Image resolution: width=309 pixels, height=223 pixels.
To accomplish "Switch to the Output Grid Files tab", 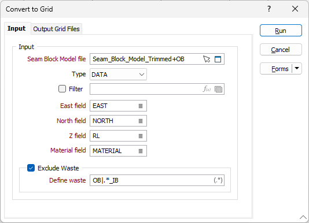I will pyautogui.click(x=56, y=29).
